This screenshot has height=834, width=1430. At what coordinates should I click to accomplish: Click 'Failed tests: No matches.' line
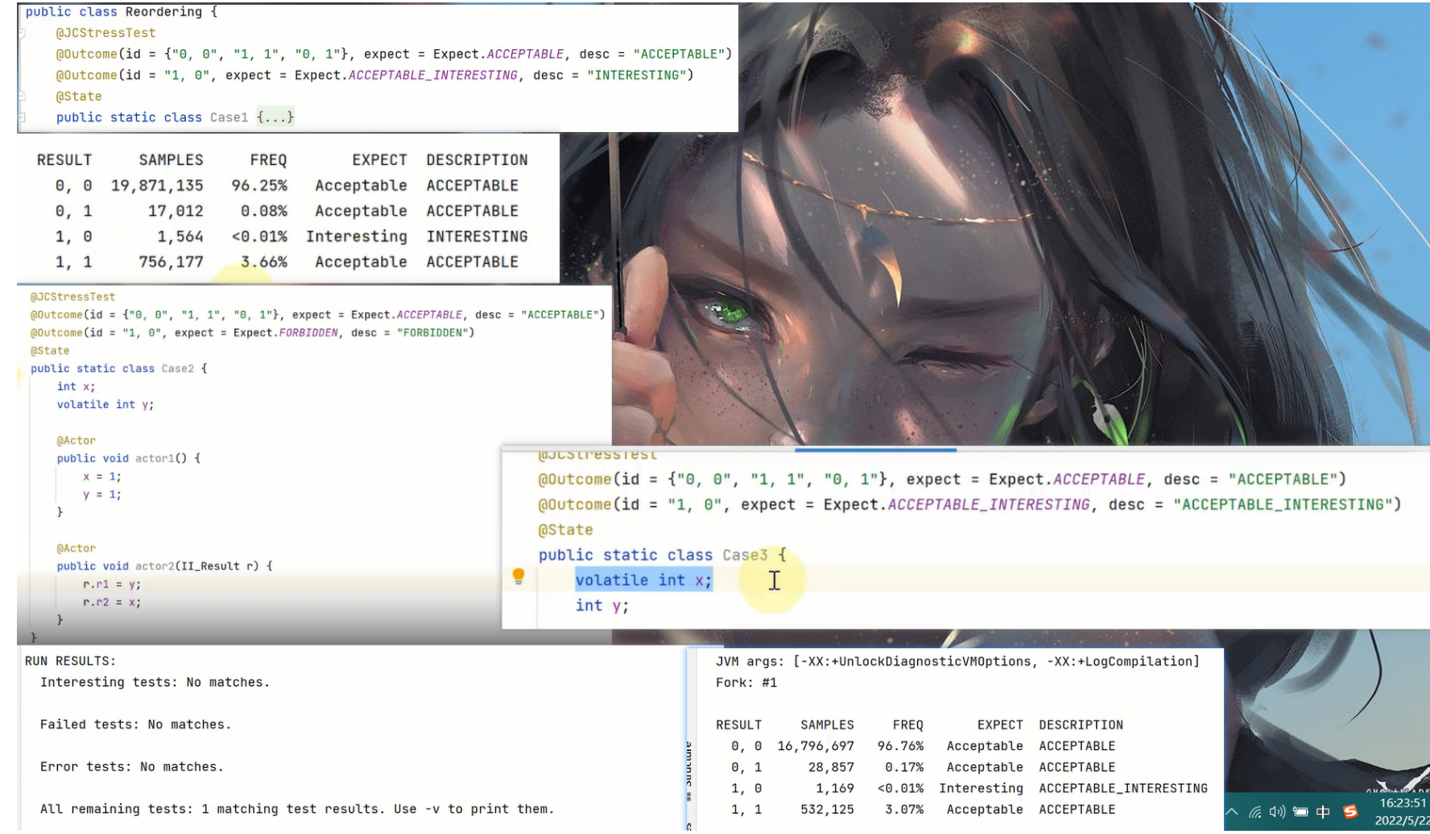pos(135,725)
